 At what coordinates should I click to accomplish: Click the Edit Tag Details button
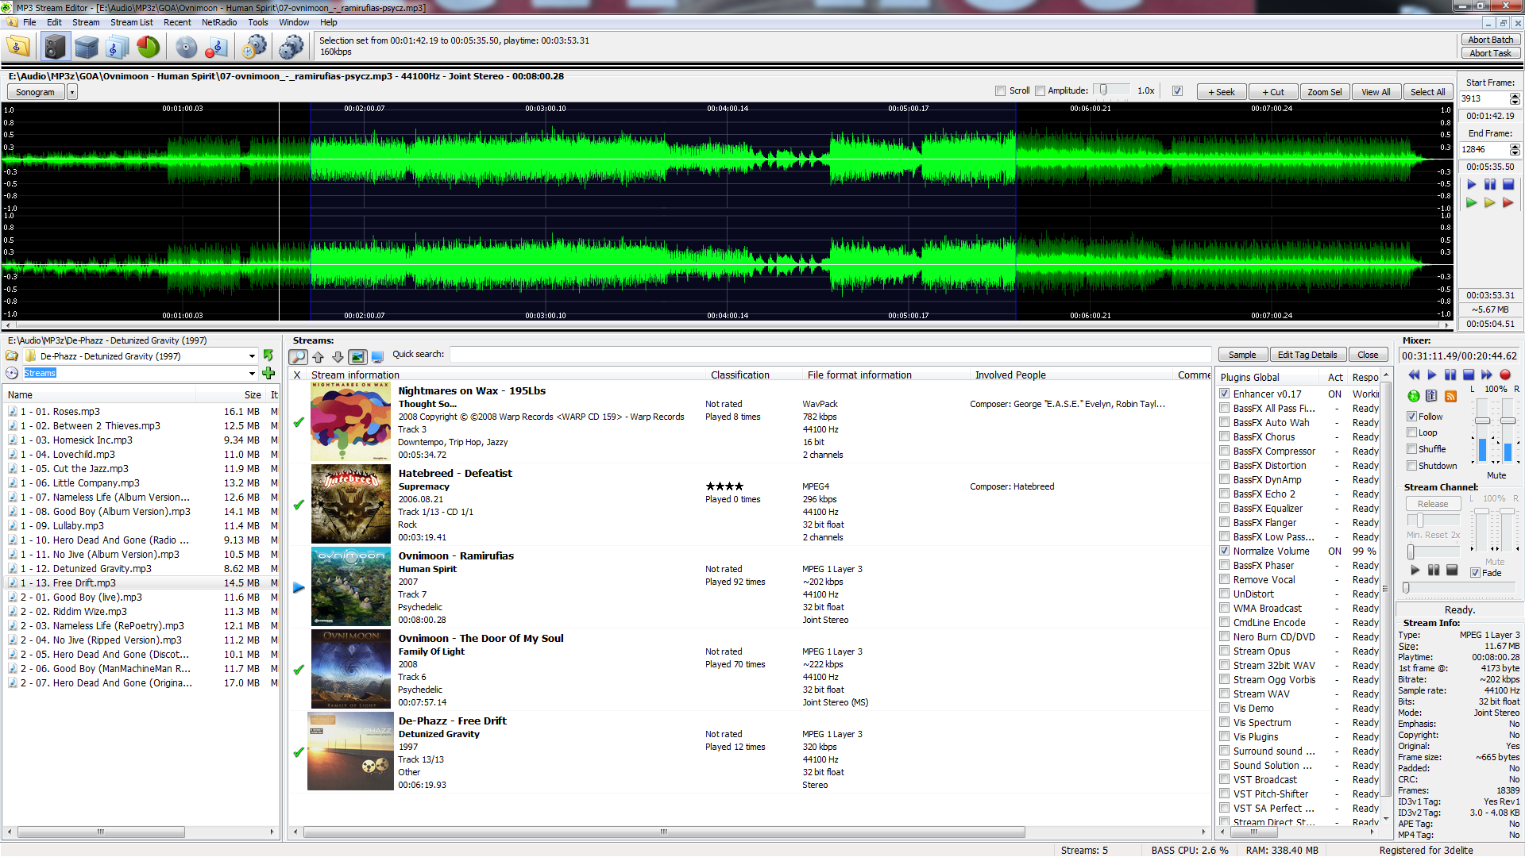pos(1307,355)
